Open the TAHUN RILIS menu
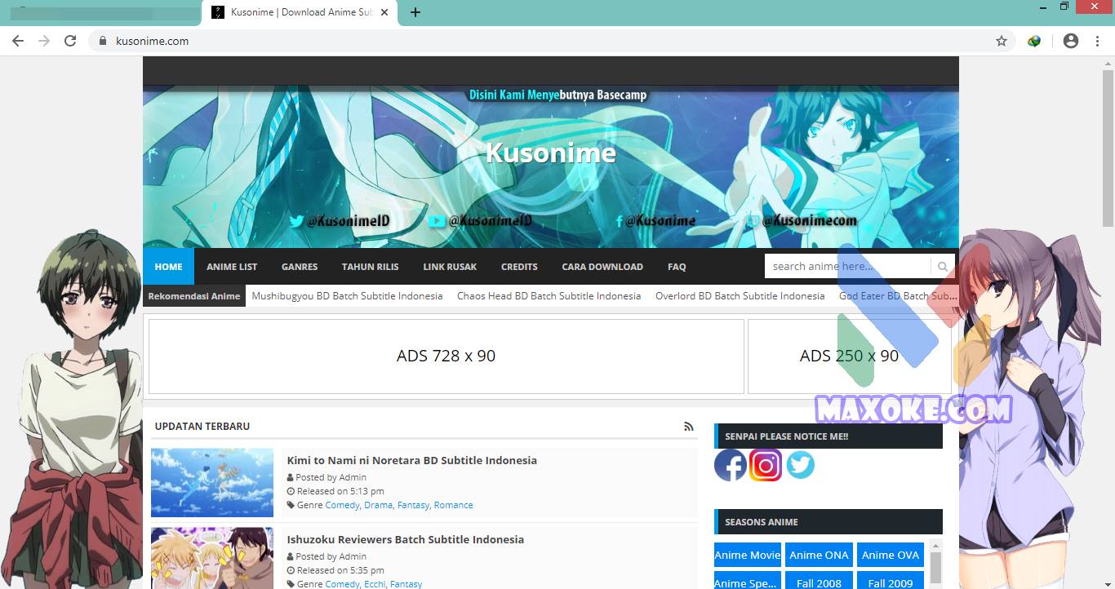This screenshot has height=589, width=1115. pos(371,267)
